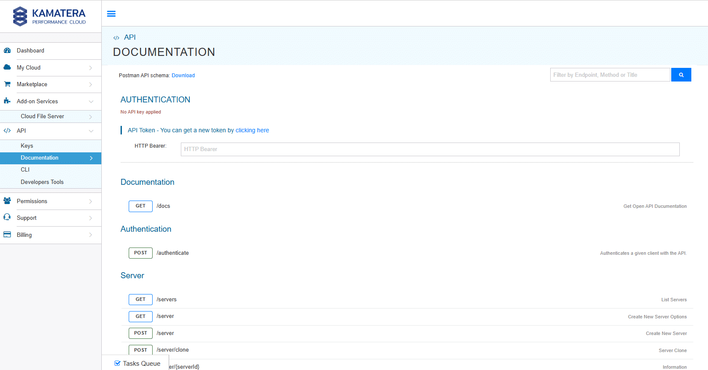Download the Postman API schema
Image resolution: width=708 pixels, height=370 pixels.
click(183, 76)
